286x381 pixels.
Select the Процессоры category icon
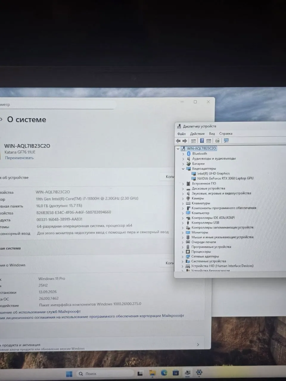point(188,252)
